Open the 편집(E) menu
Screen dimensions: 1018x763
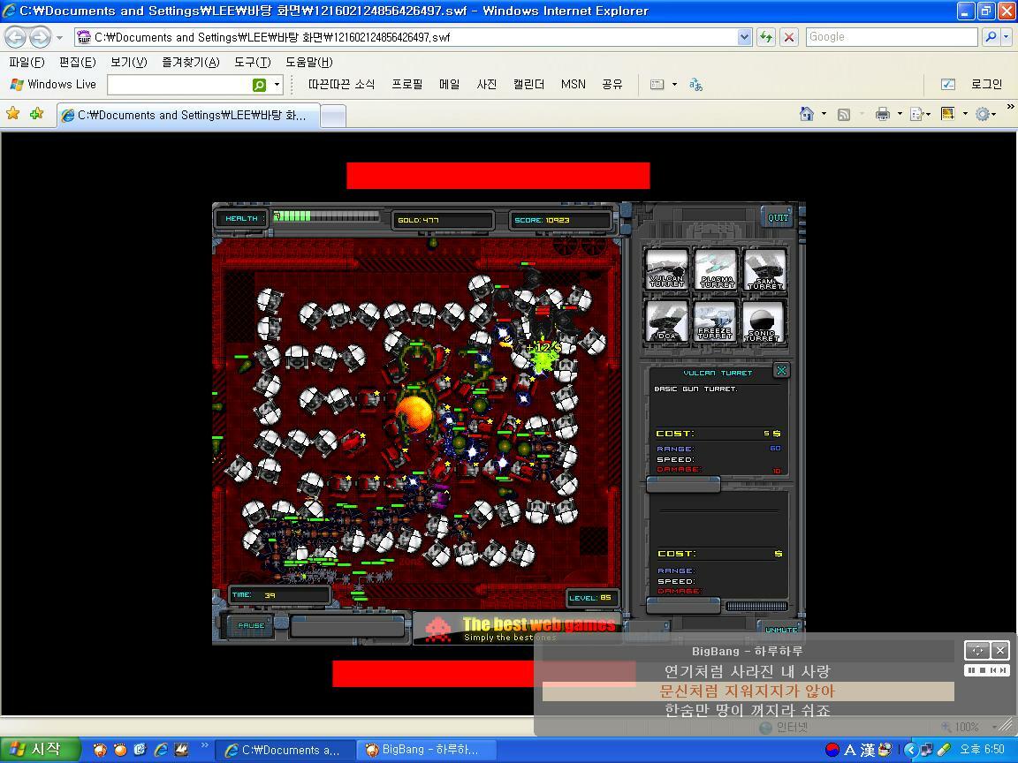click(77, 63)
